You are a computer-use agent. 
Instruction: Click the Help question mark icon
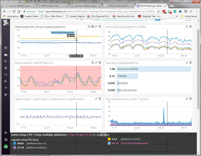click(5, 133)
